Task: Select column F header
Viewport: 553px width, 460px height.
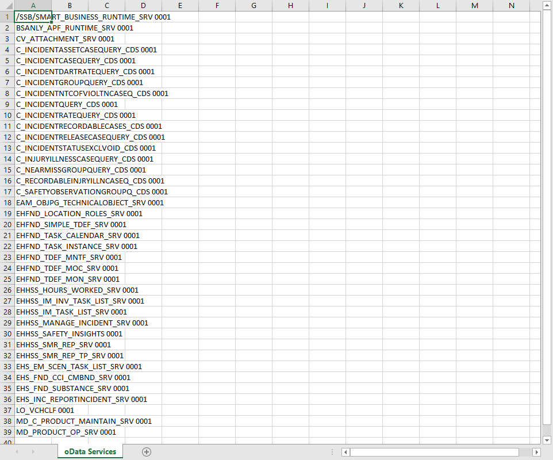Action: (217, 6)
